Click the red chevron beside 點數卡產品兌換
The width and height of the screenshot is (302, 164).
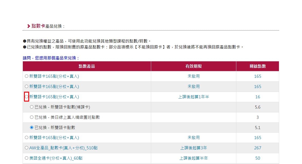point(28,26)
